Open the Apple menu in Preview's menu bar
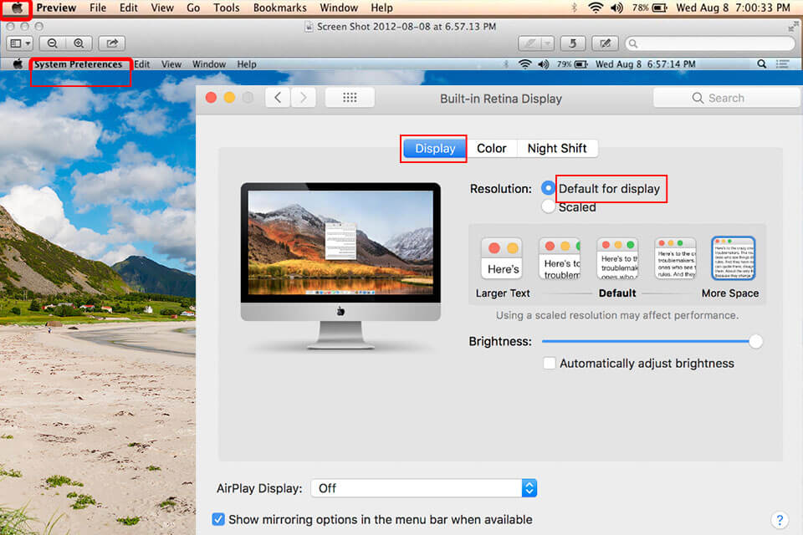This screenshot has width=803, height=535. 17,8
